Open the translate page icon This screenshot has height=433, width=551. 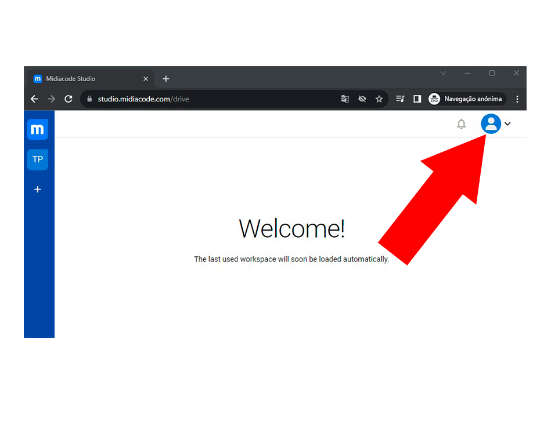345,99
